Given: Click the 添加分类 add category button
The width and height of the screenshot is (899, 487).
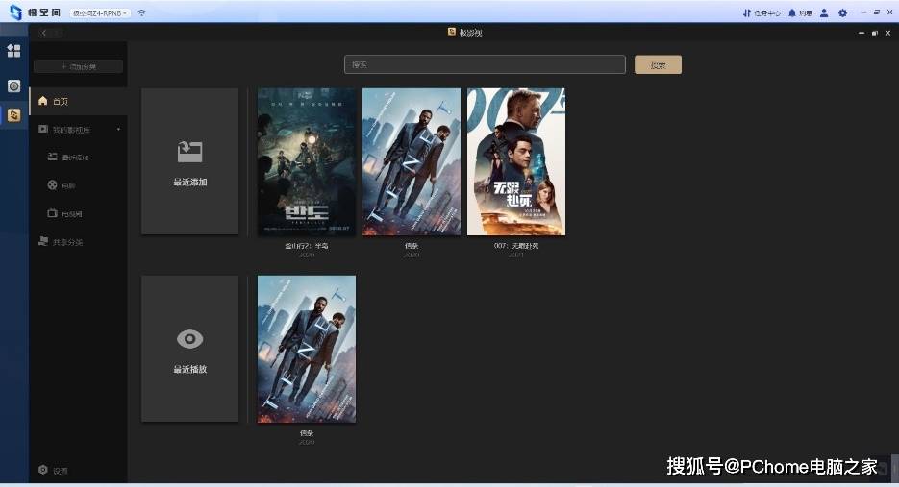Looking at the screenshot, I should pyautogui.click(x=79, y=66).
